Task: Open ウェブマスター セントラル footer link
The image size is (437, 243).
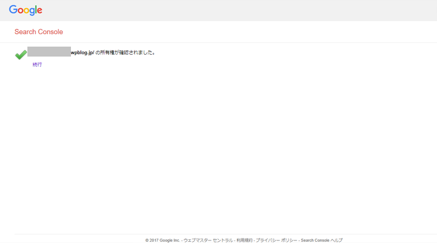Action: pyautogui.click(x=208, y=241)
